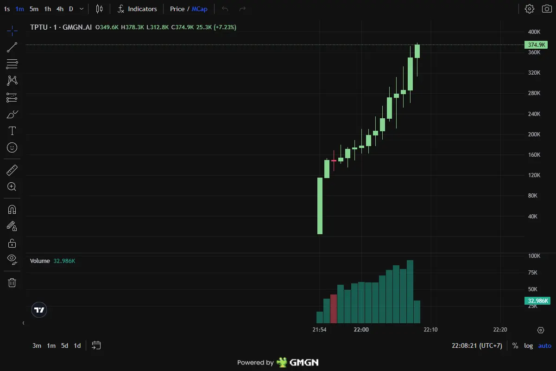Remove drawings with trash icon

coord(12,282)
